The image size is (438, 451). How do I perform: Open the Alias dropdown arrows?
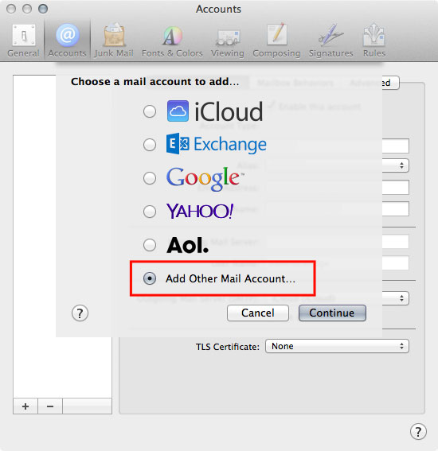click(x=401, y=165)
